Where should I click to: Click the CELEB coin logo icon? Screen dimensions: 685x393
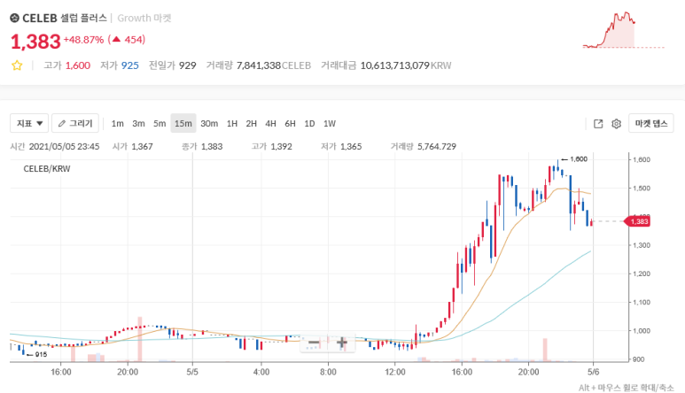[x=15, y=18]
